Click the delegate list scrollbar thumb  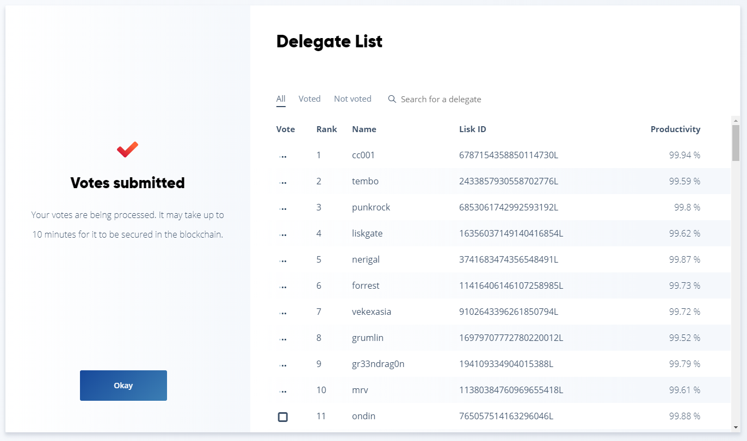click(736, 142)
